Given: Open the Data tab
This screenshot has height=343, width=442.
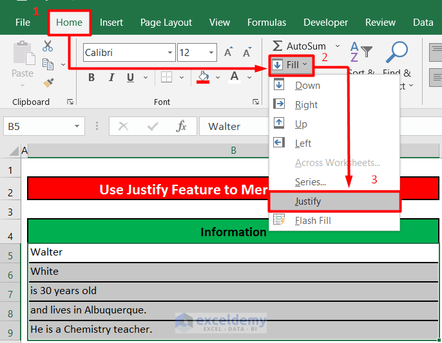Looking at the screenshot, I should tap(423, 23).
